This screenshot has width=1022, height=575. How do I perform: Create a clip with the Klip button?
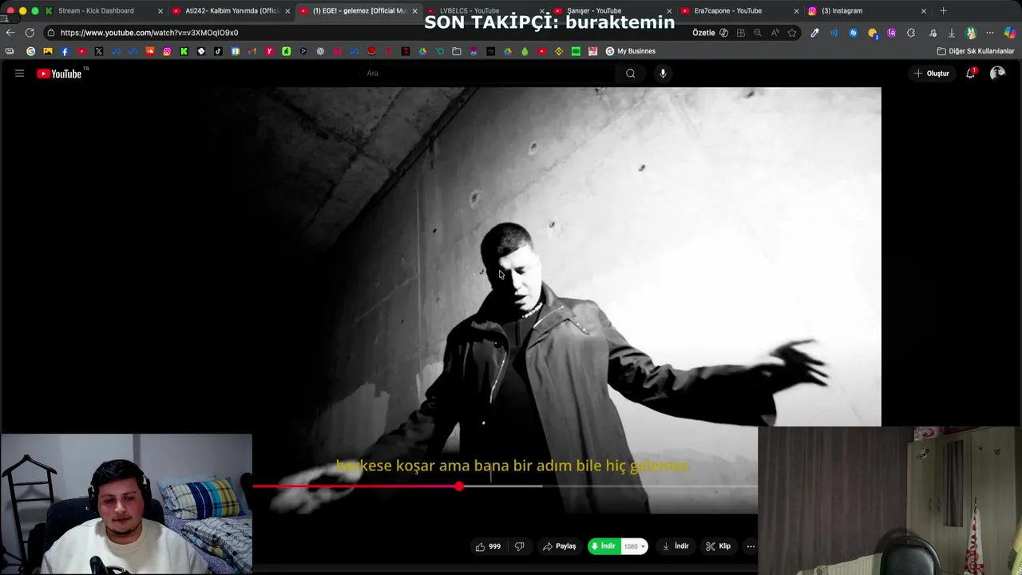[x=718, y=546]
